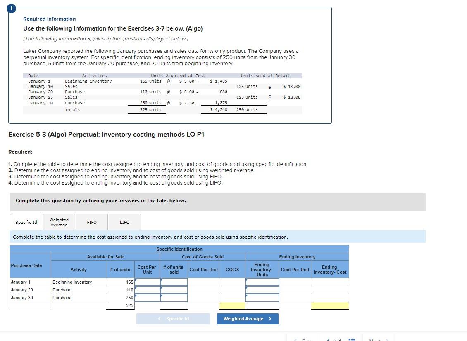Click 'Exercise 5-3 (Algo) Perpetual' heading

[x=106, y=135]
